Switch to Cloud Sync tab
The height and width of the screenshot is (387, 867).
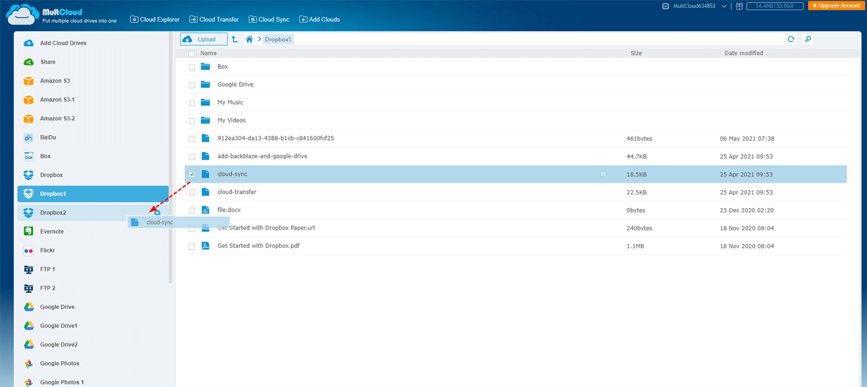tap(269, 19)
